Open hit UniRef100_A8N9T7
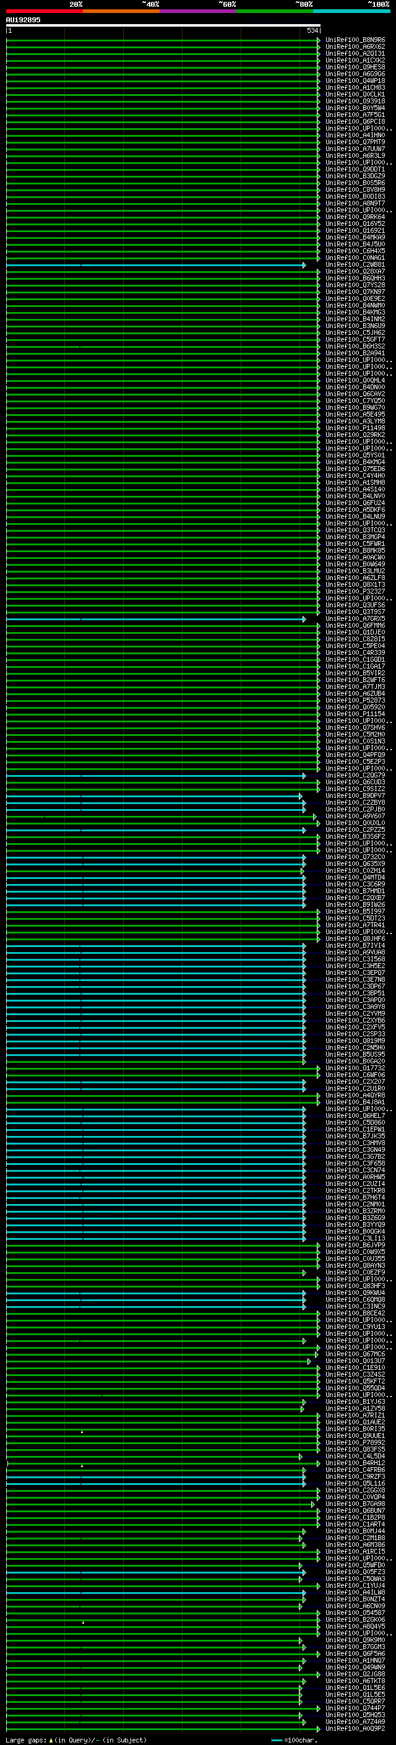The image size is (396, 1745). pos(355,203)
